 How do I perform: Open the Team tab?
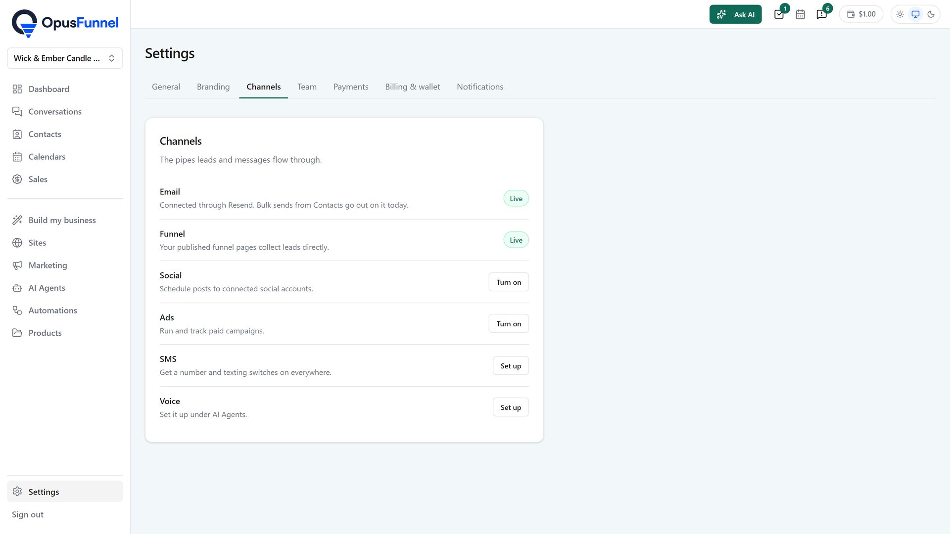point(307,87)
